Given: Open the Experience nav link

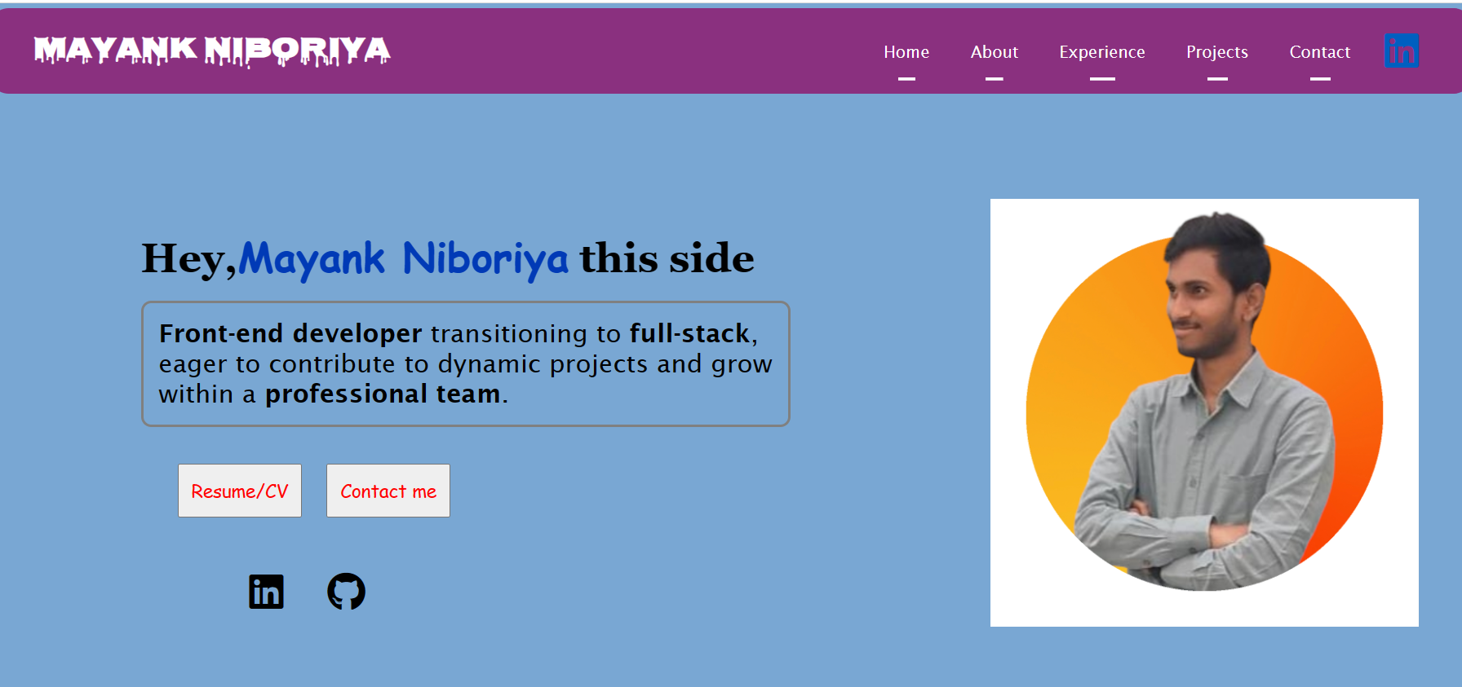Looking at the screenshot, I should [1101, 52].
